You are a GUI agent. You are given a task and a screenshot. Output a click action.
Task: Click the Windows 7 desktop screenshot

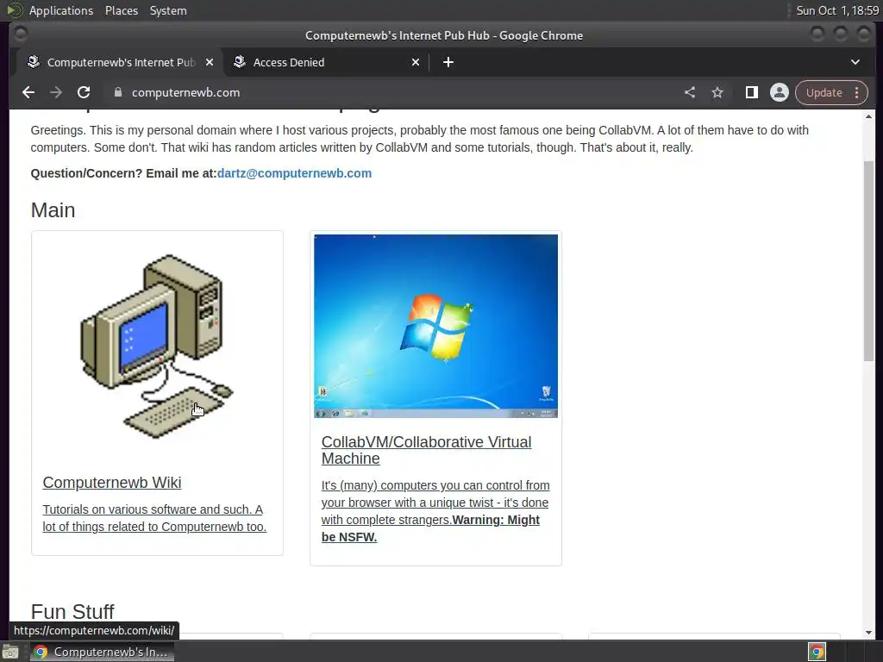coord(435,326)
